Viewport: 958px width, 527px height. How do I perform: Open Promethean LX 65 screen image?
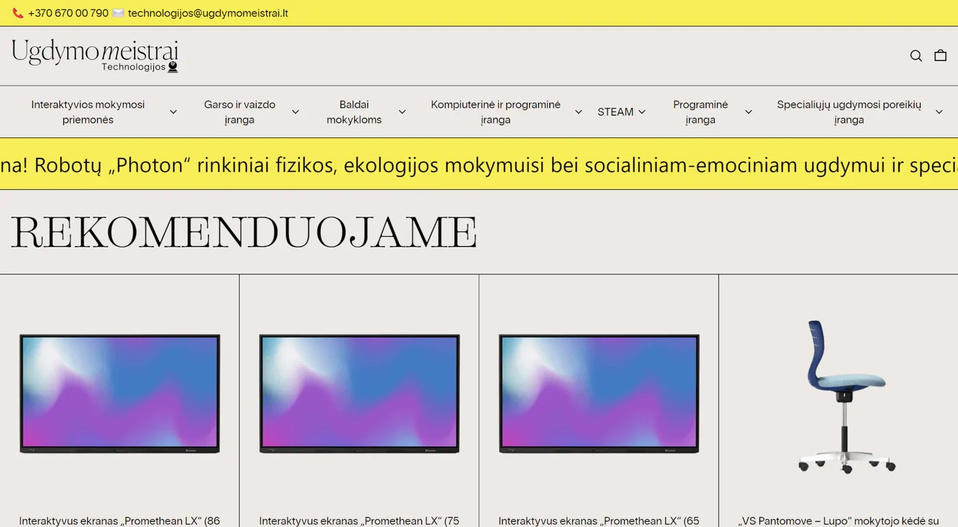click(599, 394)
